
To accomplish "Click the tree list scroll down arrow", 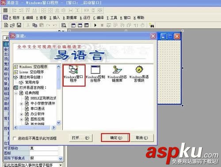I will [x=58, y=122].
